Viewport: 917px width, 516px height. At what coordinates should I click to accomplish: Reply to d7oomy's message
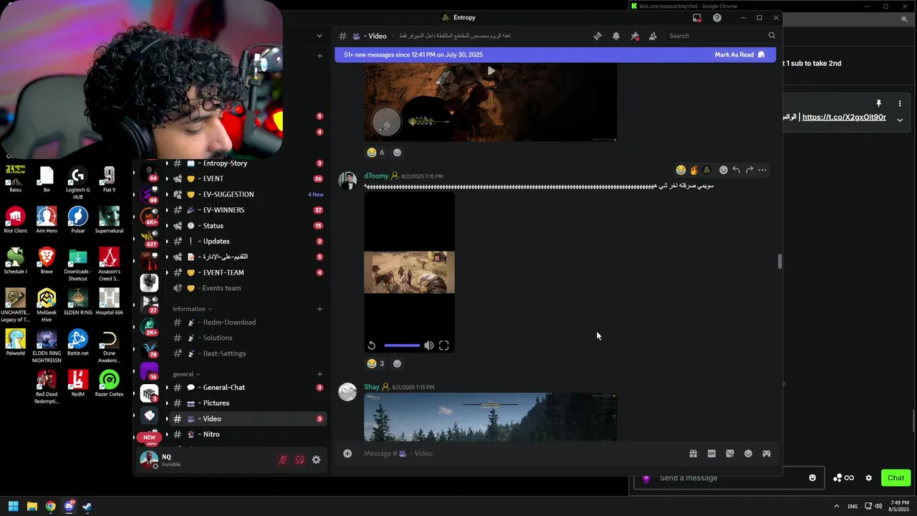point(736,170)
